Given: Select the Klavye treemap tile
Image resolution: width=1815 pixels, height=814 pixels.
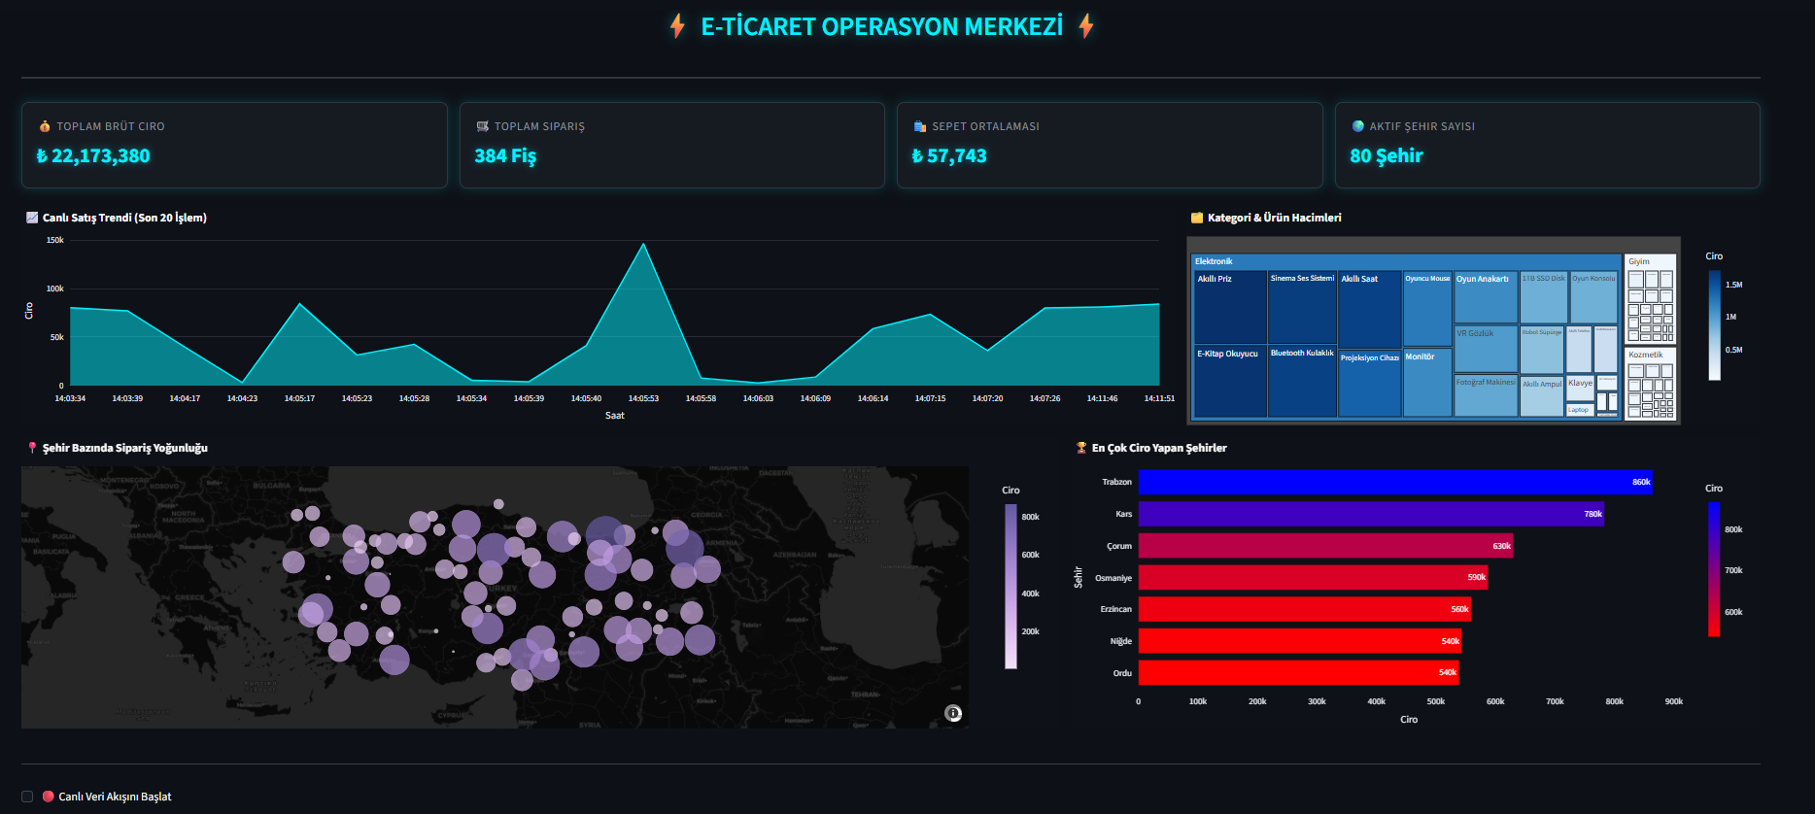Looking at the screenshot, I should tap(1580, 389).
